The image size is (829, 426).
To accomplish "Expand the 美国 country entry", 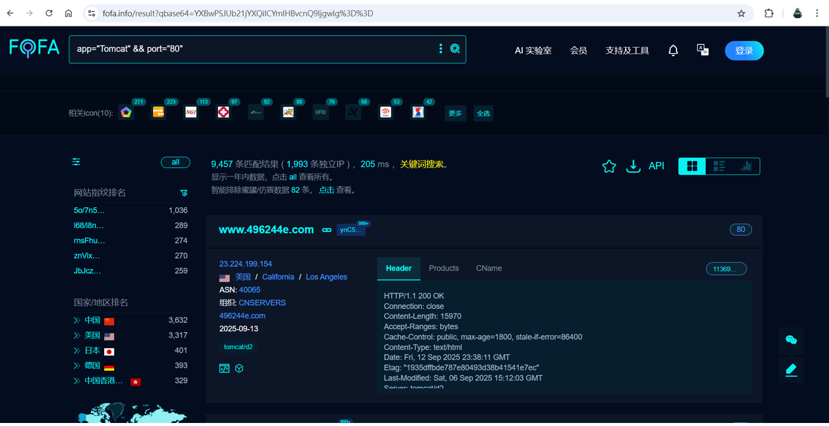I will pos(77,335).
